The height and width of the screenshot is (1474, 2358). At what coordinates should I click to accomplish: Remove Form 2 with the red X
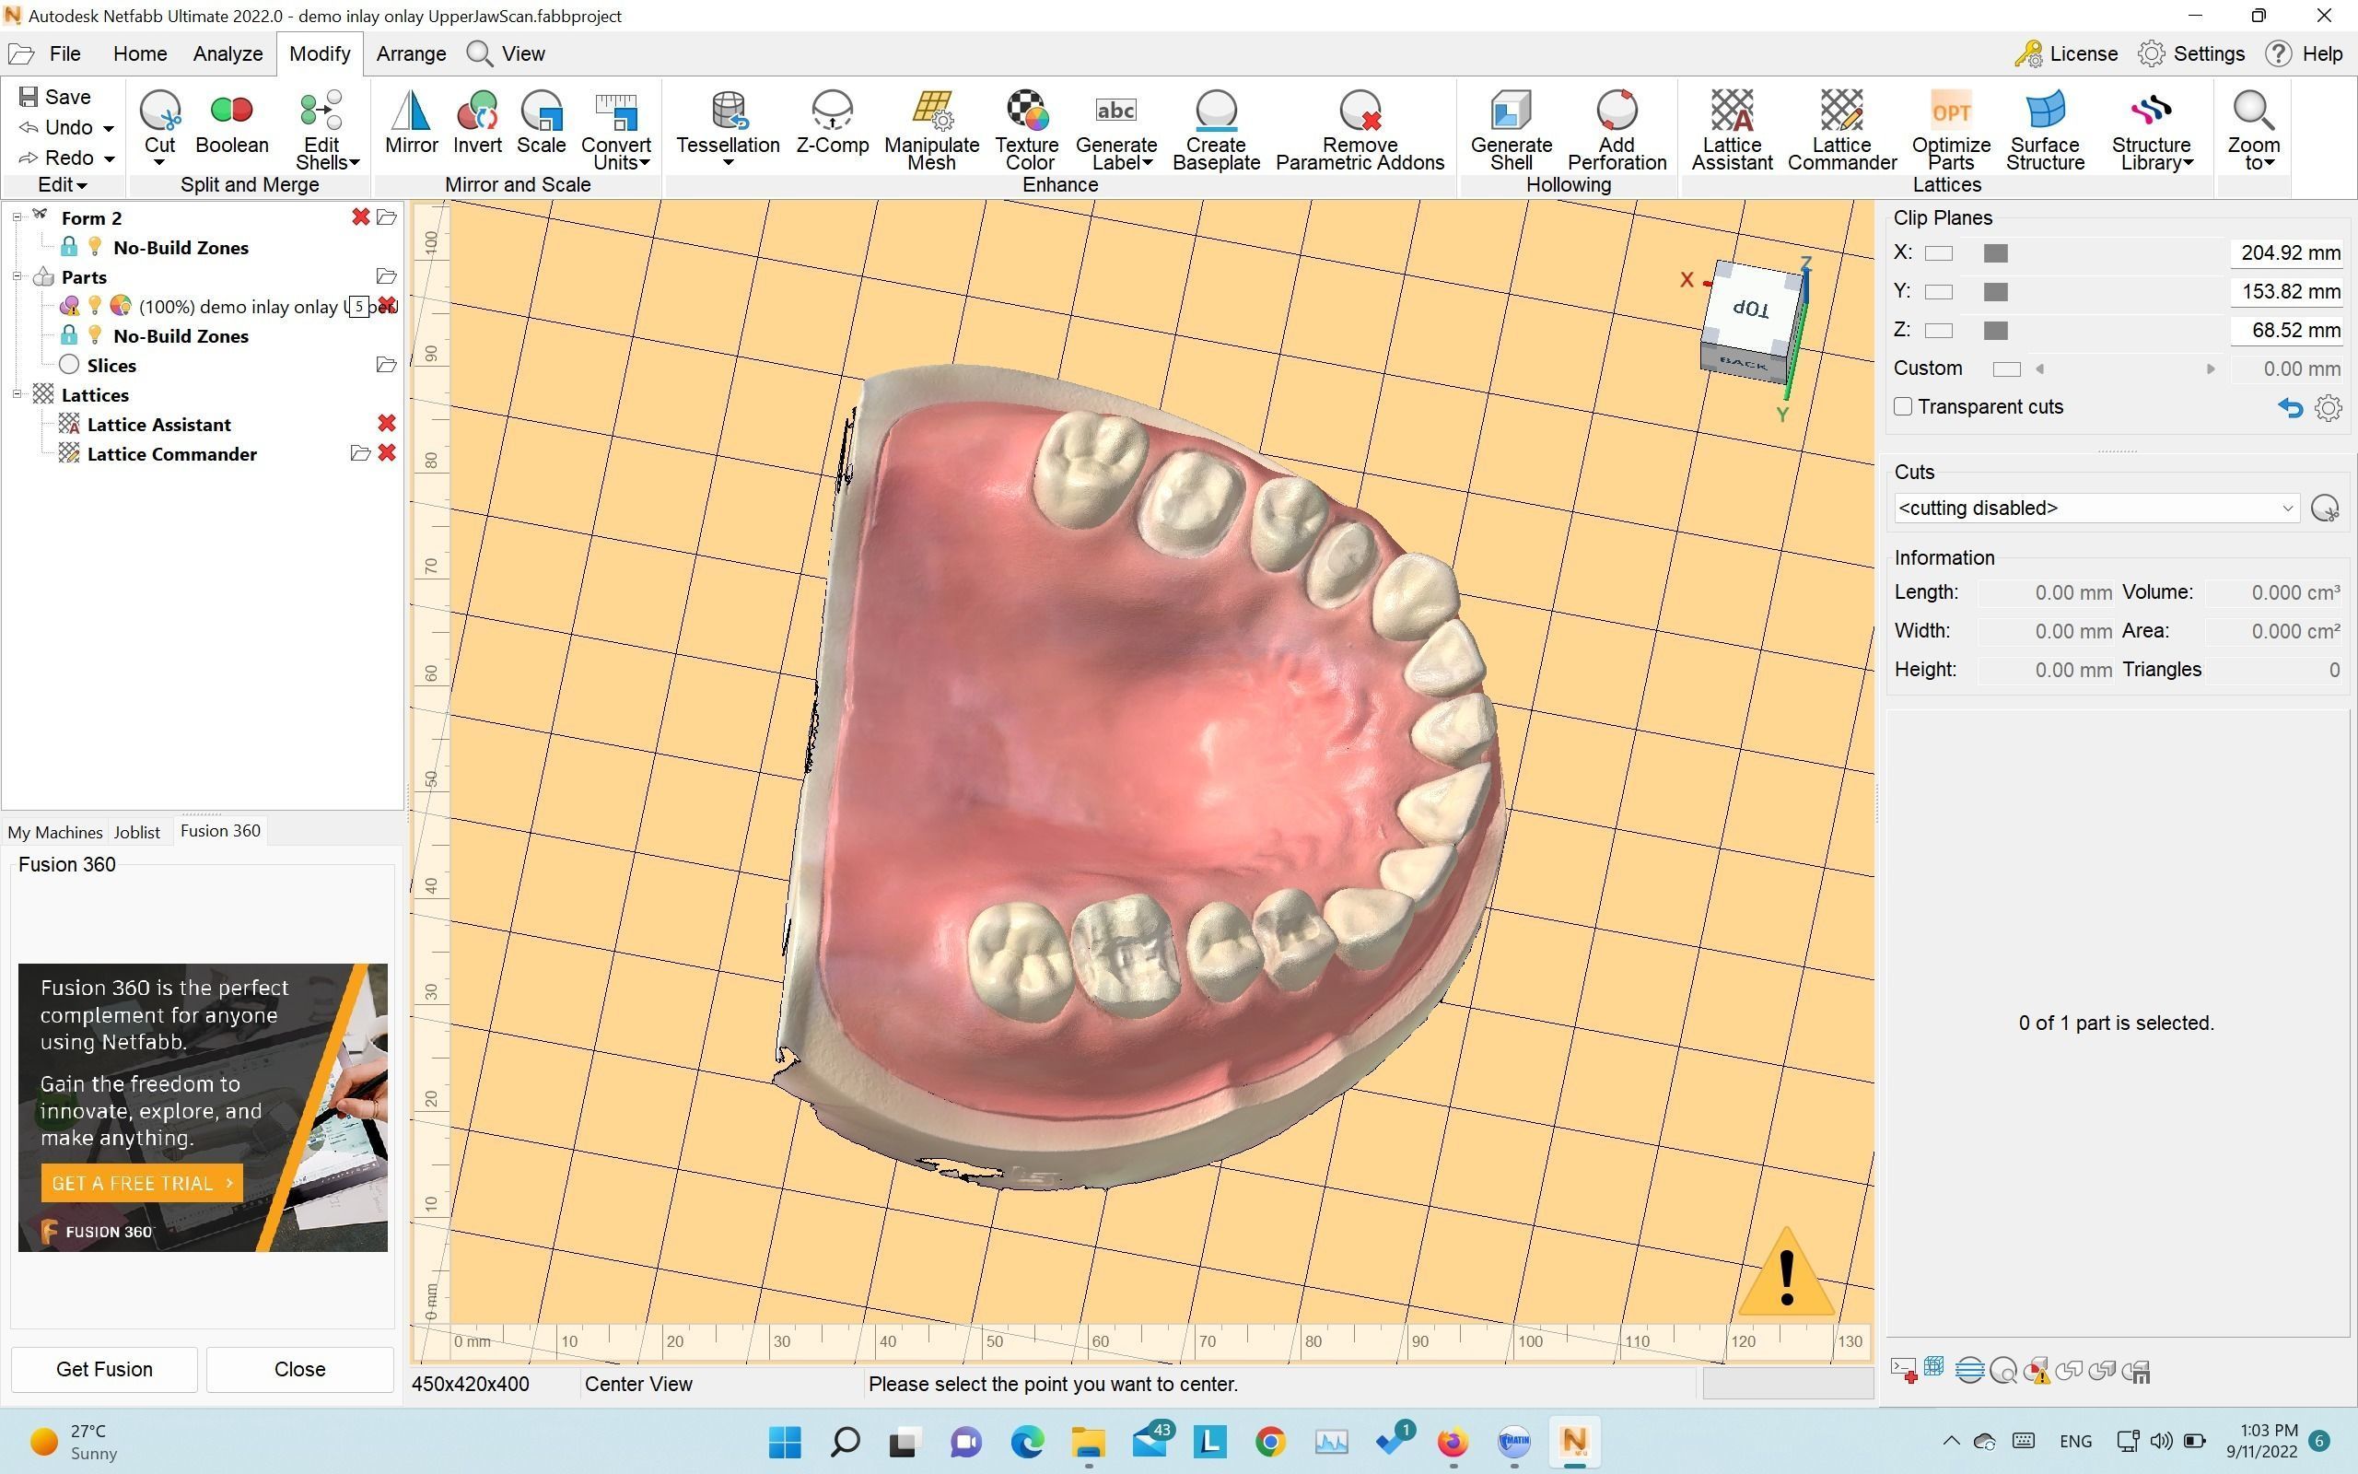click(x=360, y=217)
